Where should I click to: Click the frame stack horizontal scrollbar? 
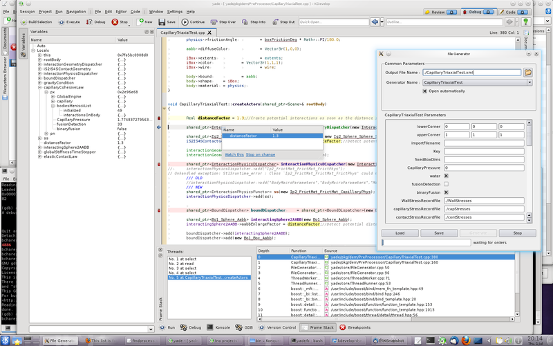[x=386, y=319]
